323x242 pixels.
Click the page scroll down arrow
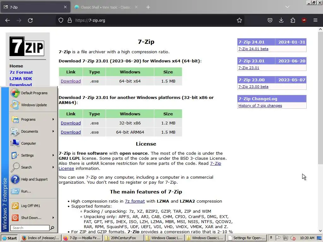coord(320,231)
